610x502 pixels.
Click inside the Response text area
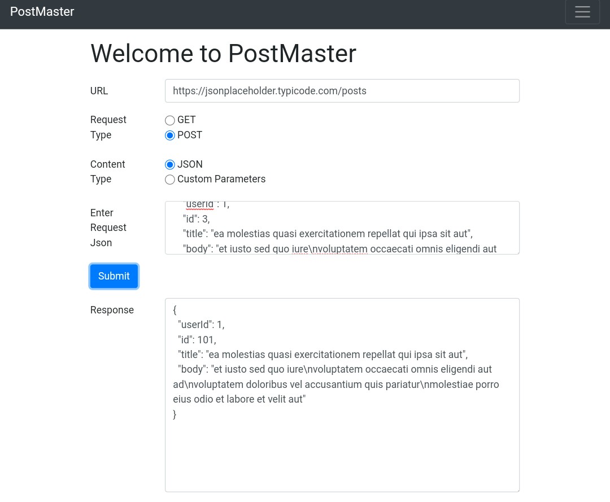tap(342, 395)
